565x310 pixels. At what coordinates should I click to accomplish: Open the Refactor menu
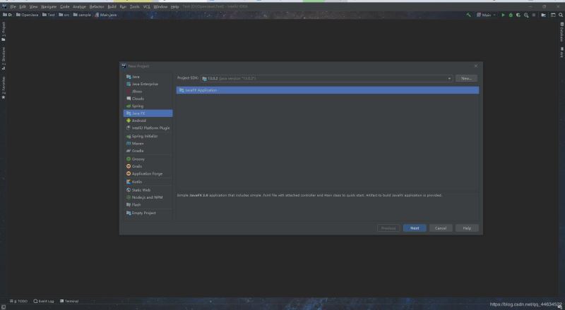point(97,7)
